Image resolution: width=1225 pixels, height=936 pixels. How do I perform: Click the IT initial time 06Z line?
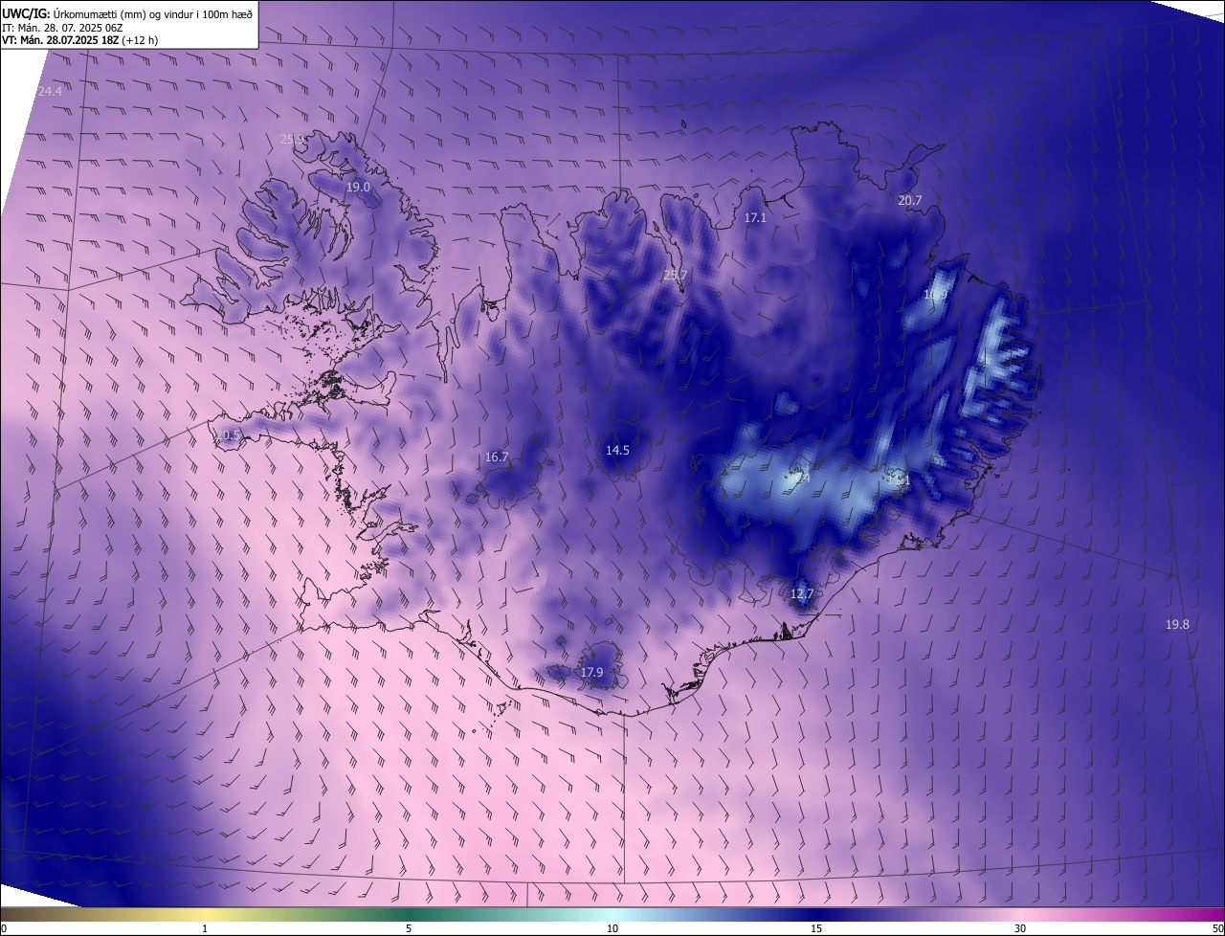click(x=62, y=27)
